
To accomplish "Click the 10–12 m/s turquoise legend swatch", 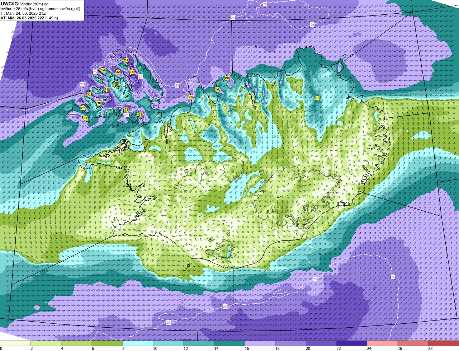I will coord(168,343).
